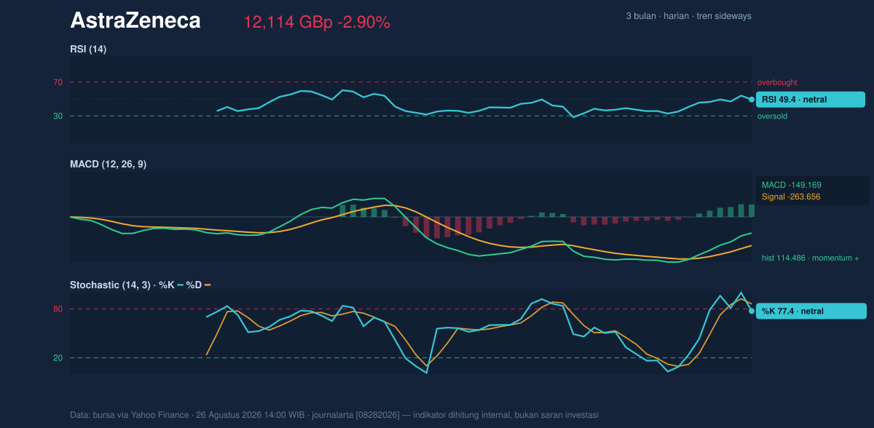The image size is (874, 428).
Task: Click the RSI 30 axis label
Action: pyautogui.click(x=58, y=116)
